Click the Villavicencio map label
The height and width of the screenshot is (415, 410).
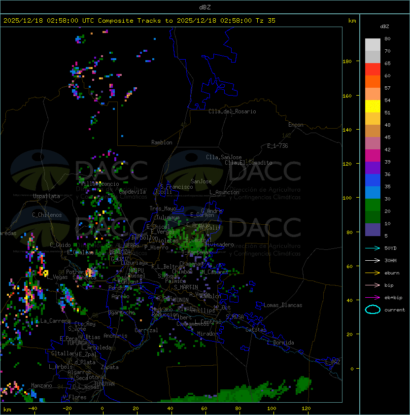[100, 184]
